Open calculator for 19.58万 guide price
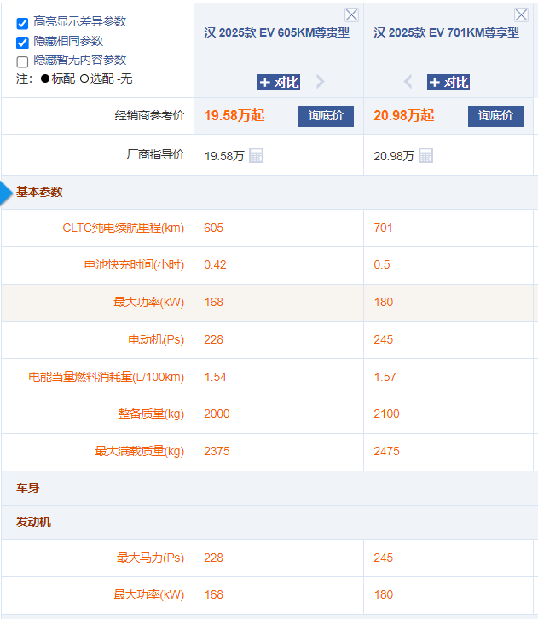The height and width of the screenshot is (619, 538). 256,155
